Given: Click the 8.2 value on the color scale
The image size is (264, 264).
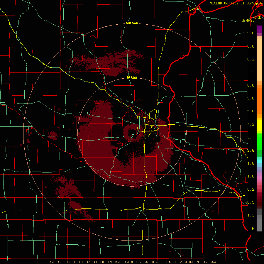Looking at the screenshot, I should [251, 59].
